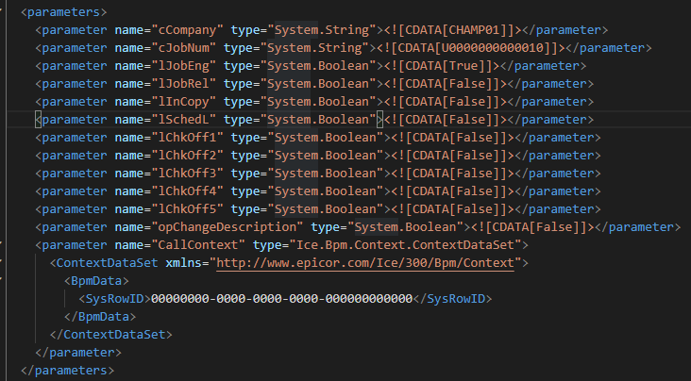Image resolution: width=691 pixels, height=381 pixels.
Task: Open the epicor.com Bpm Context URL
Action: click(x=365, y=263)
